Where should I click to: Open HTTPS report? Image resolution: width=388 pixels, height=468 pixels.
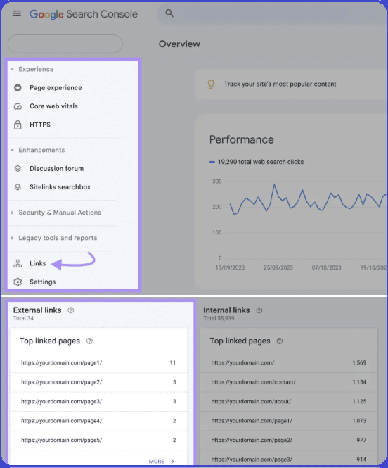coord(40,125)
